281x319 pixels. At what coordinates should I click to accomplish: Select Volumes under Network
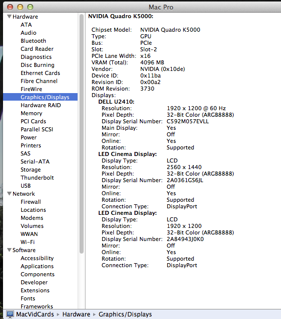(32, 226)
